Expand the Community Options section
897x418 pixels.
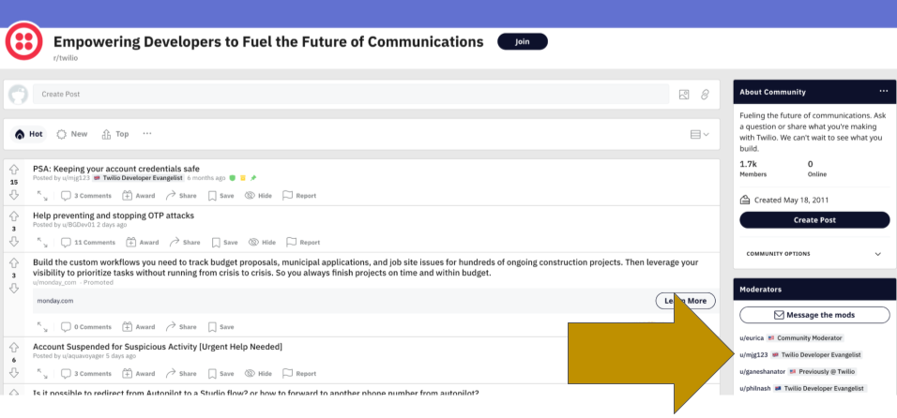877,254
